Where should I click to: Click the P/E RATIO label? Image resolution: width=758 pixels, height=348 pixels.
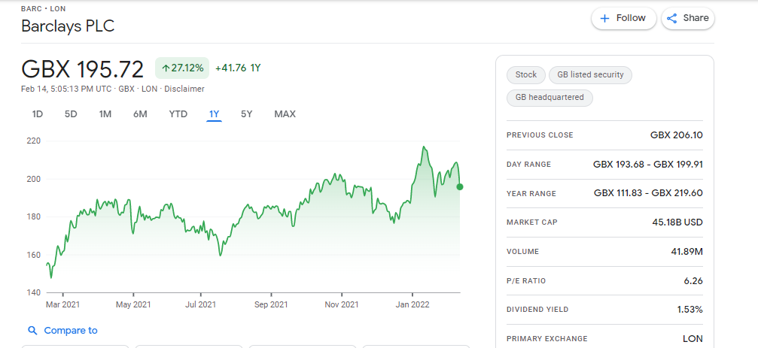526,281
